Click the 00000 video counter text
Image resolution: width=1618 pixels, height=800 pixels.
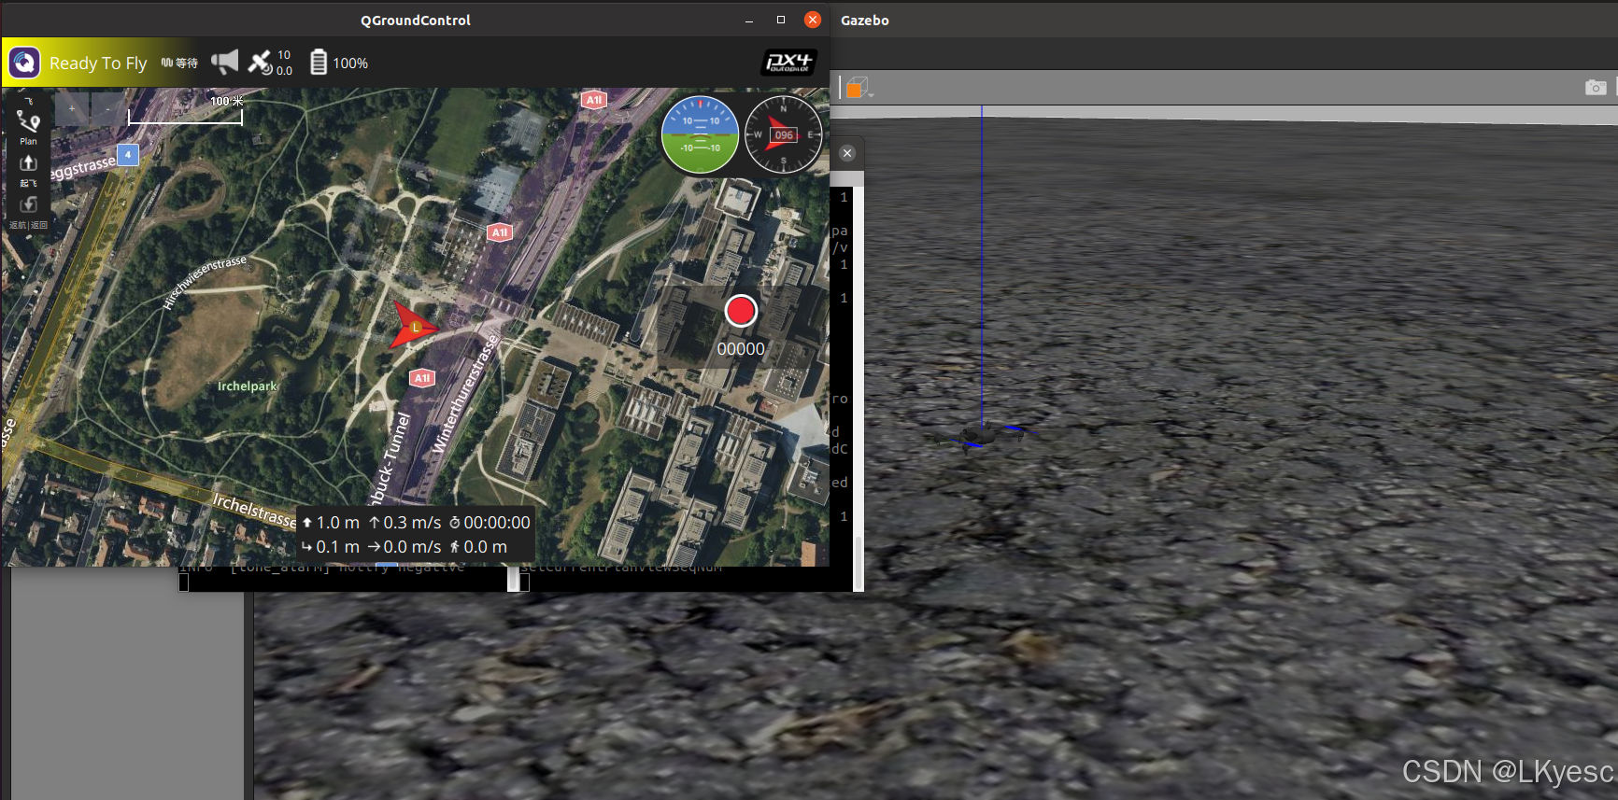coord(741,349)
